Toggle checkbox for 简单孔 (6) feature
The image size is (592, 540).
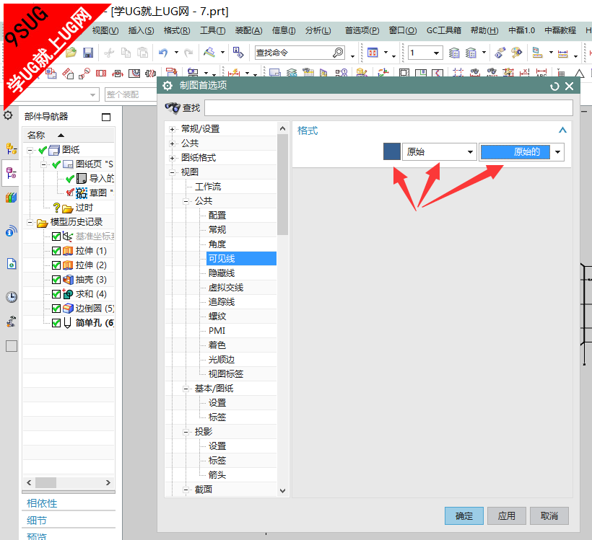tap(56, 323)
